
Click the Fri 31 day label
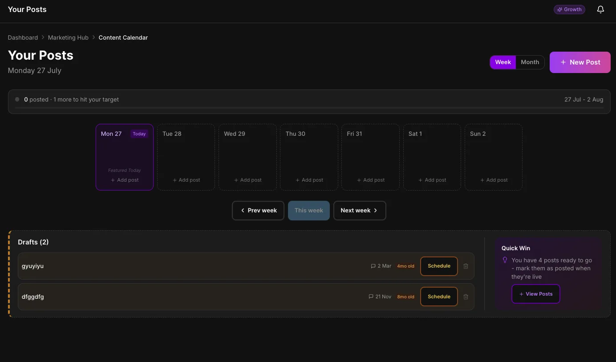355,134
